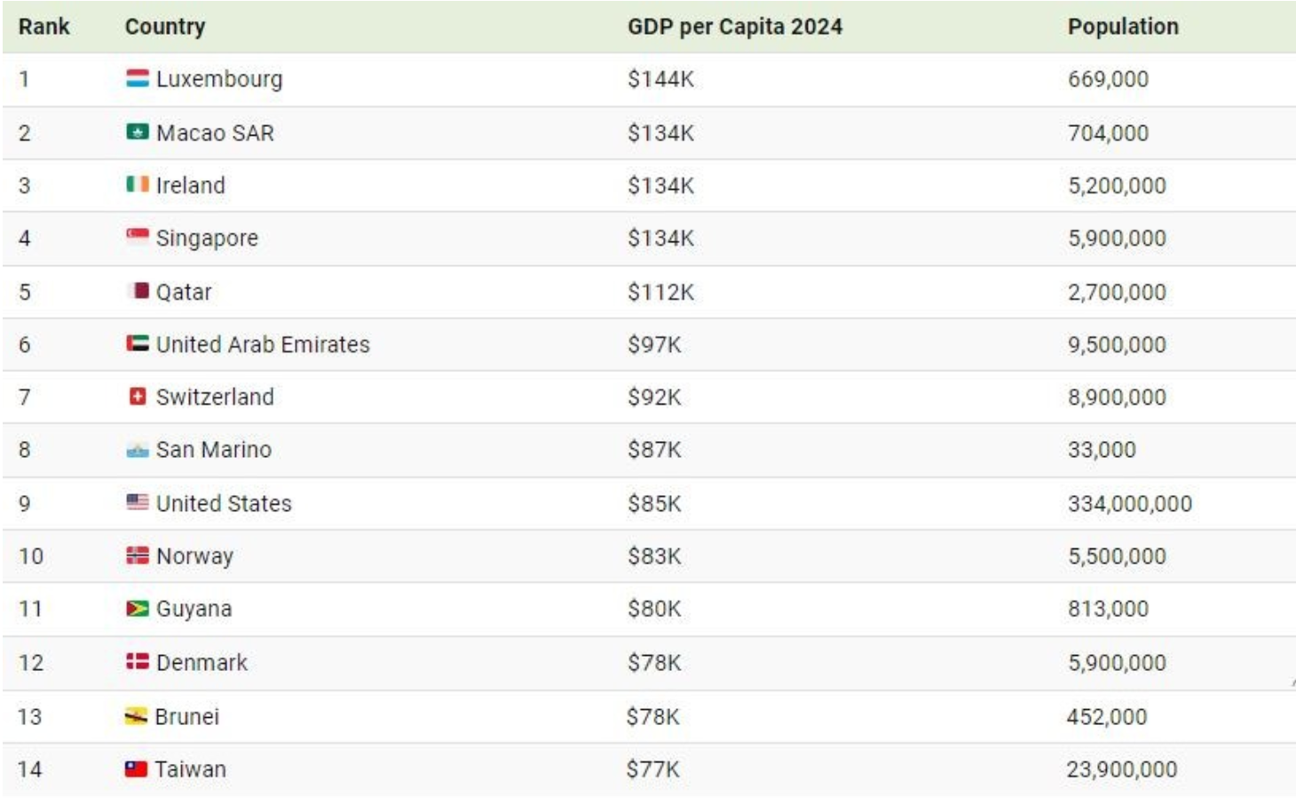Image resolution: width=1296 pixels, height=804 pixels.
Task: Sort by the Rank column header
Action: pos(43,27)
